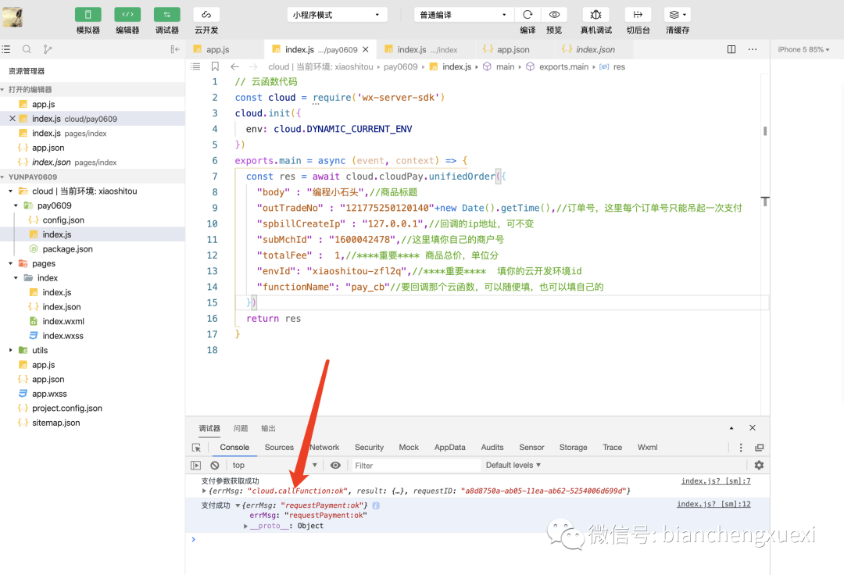The height and width of the screenshot is (575, 844).
Task: Click the 切后台 switch-to-background icon
Action: pyautogui.click(x=638, y=15)
